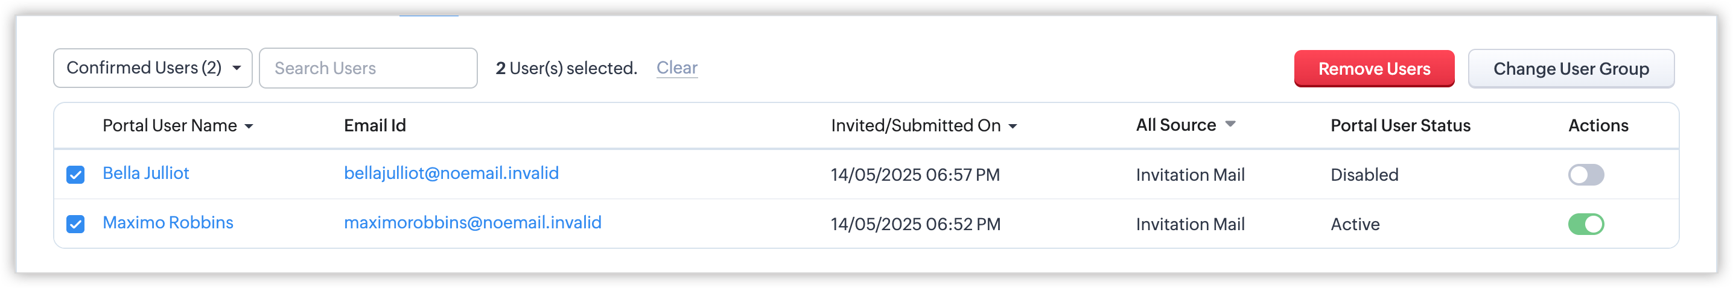Image resolution: width=1733 pixels, height=288 pixels.
Task: Click the Email Id column header
Action: [x=375, y=125]
